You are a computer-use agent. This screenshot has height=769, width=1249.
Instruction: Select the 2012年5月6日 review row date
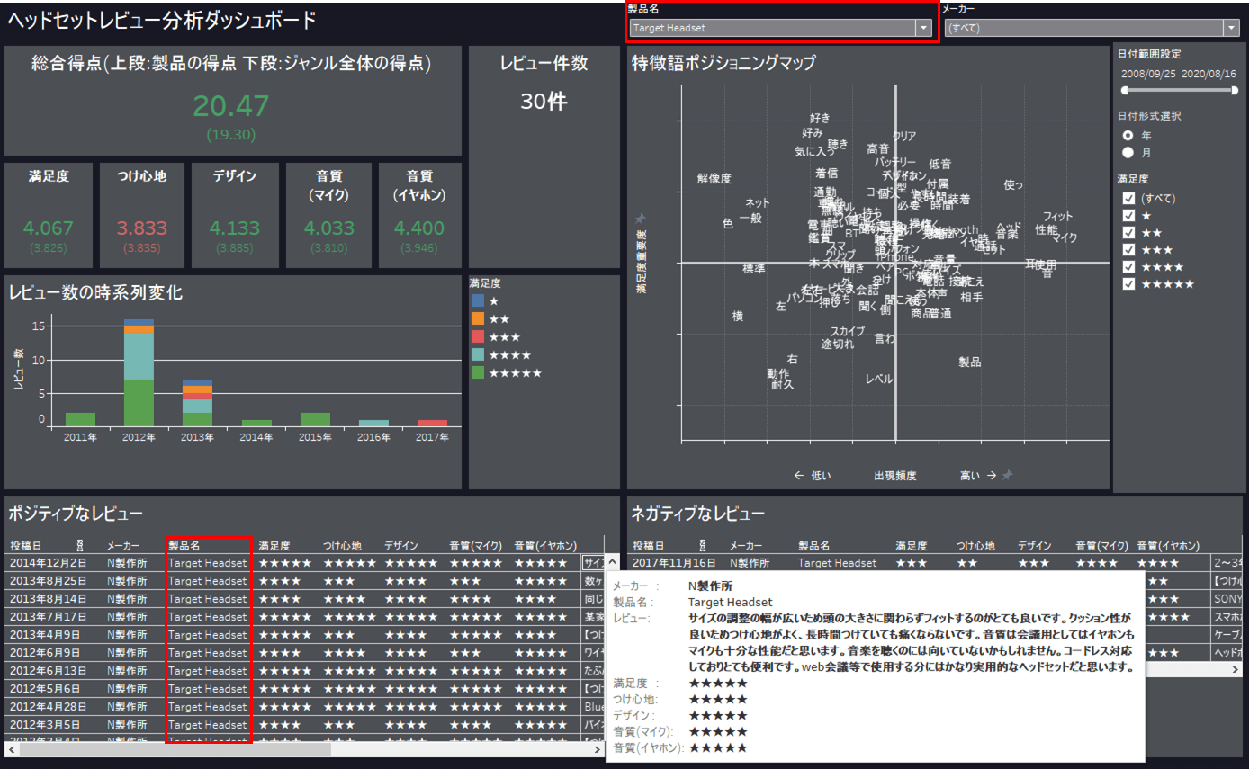point(46,689)
